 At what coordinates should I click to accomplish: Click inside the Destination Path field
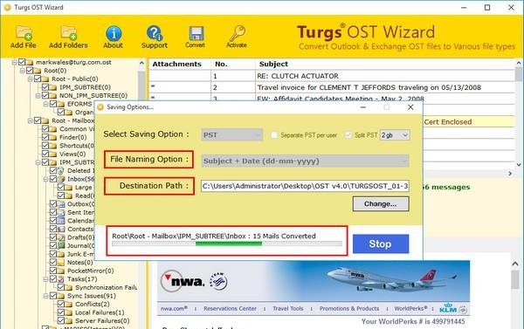point(305,186)
